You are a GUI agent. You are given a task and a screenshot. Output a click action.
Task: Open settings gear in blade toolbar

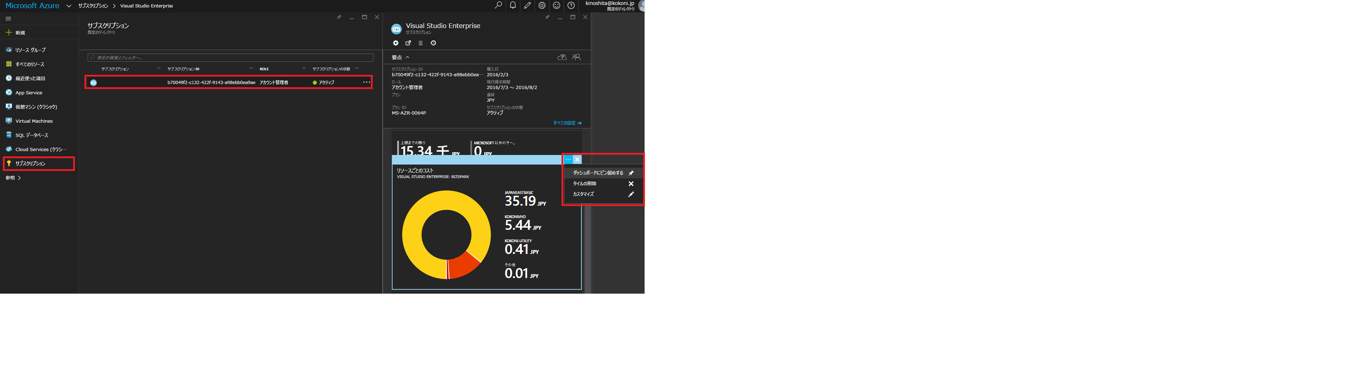click(x=395, y=43)
